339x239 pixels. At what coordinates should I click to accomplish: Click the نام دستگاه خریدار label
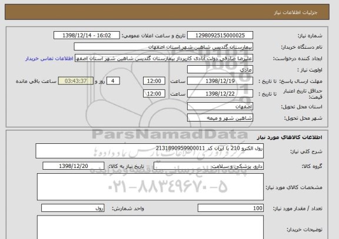[301, 47]
